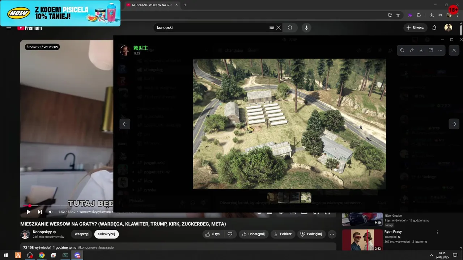The height and width of the screenshot is (260, 463).
Task: Start voice search with microphone
Action: tap(306, 28)
